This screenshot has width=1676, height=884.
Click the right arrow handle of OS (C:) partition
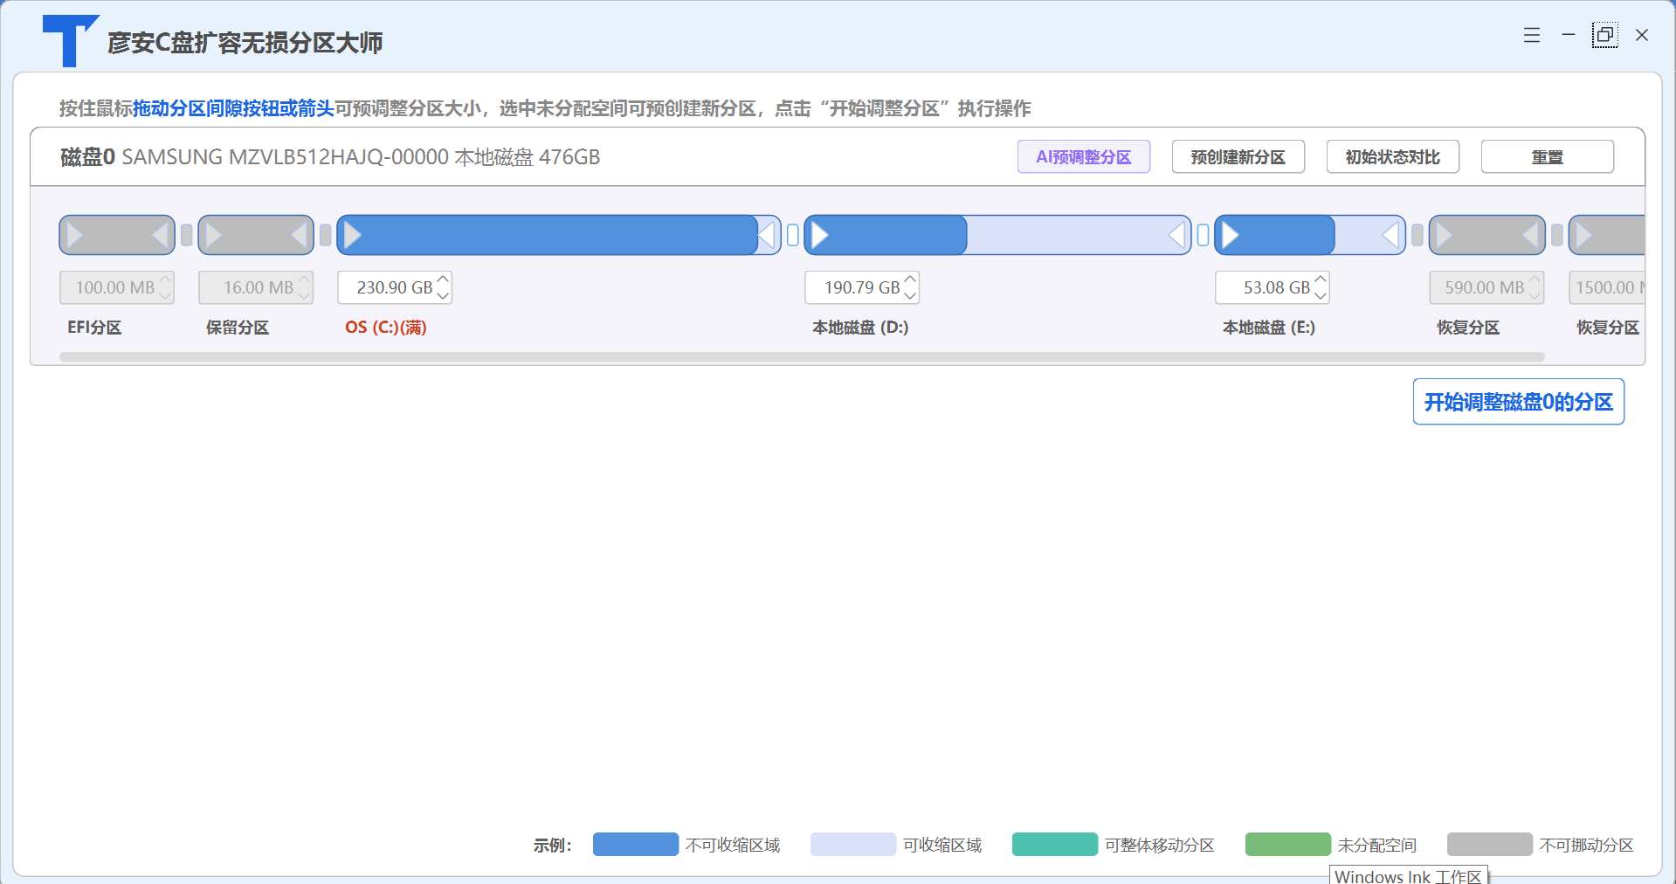coord(767,235)
